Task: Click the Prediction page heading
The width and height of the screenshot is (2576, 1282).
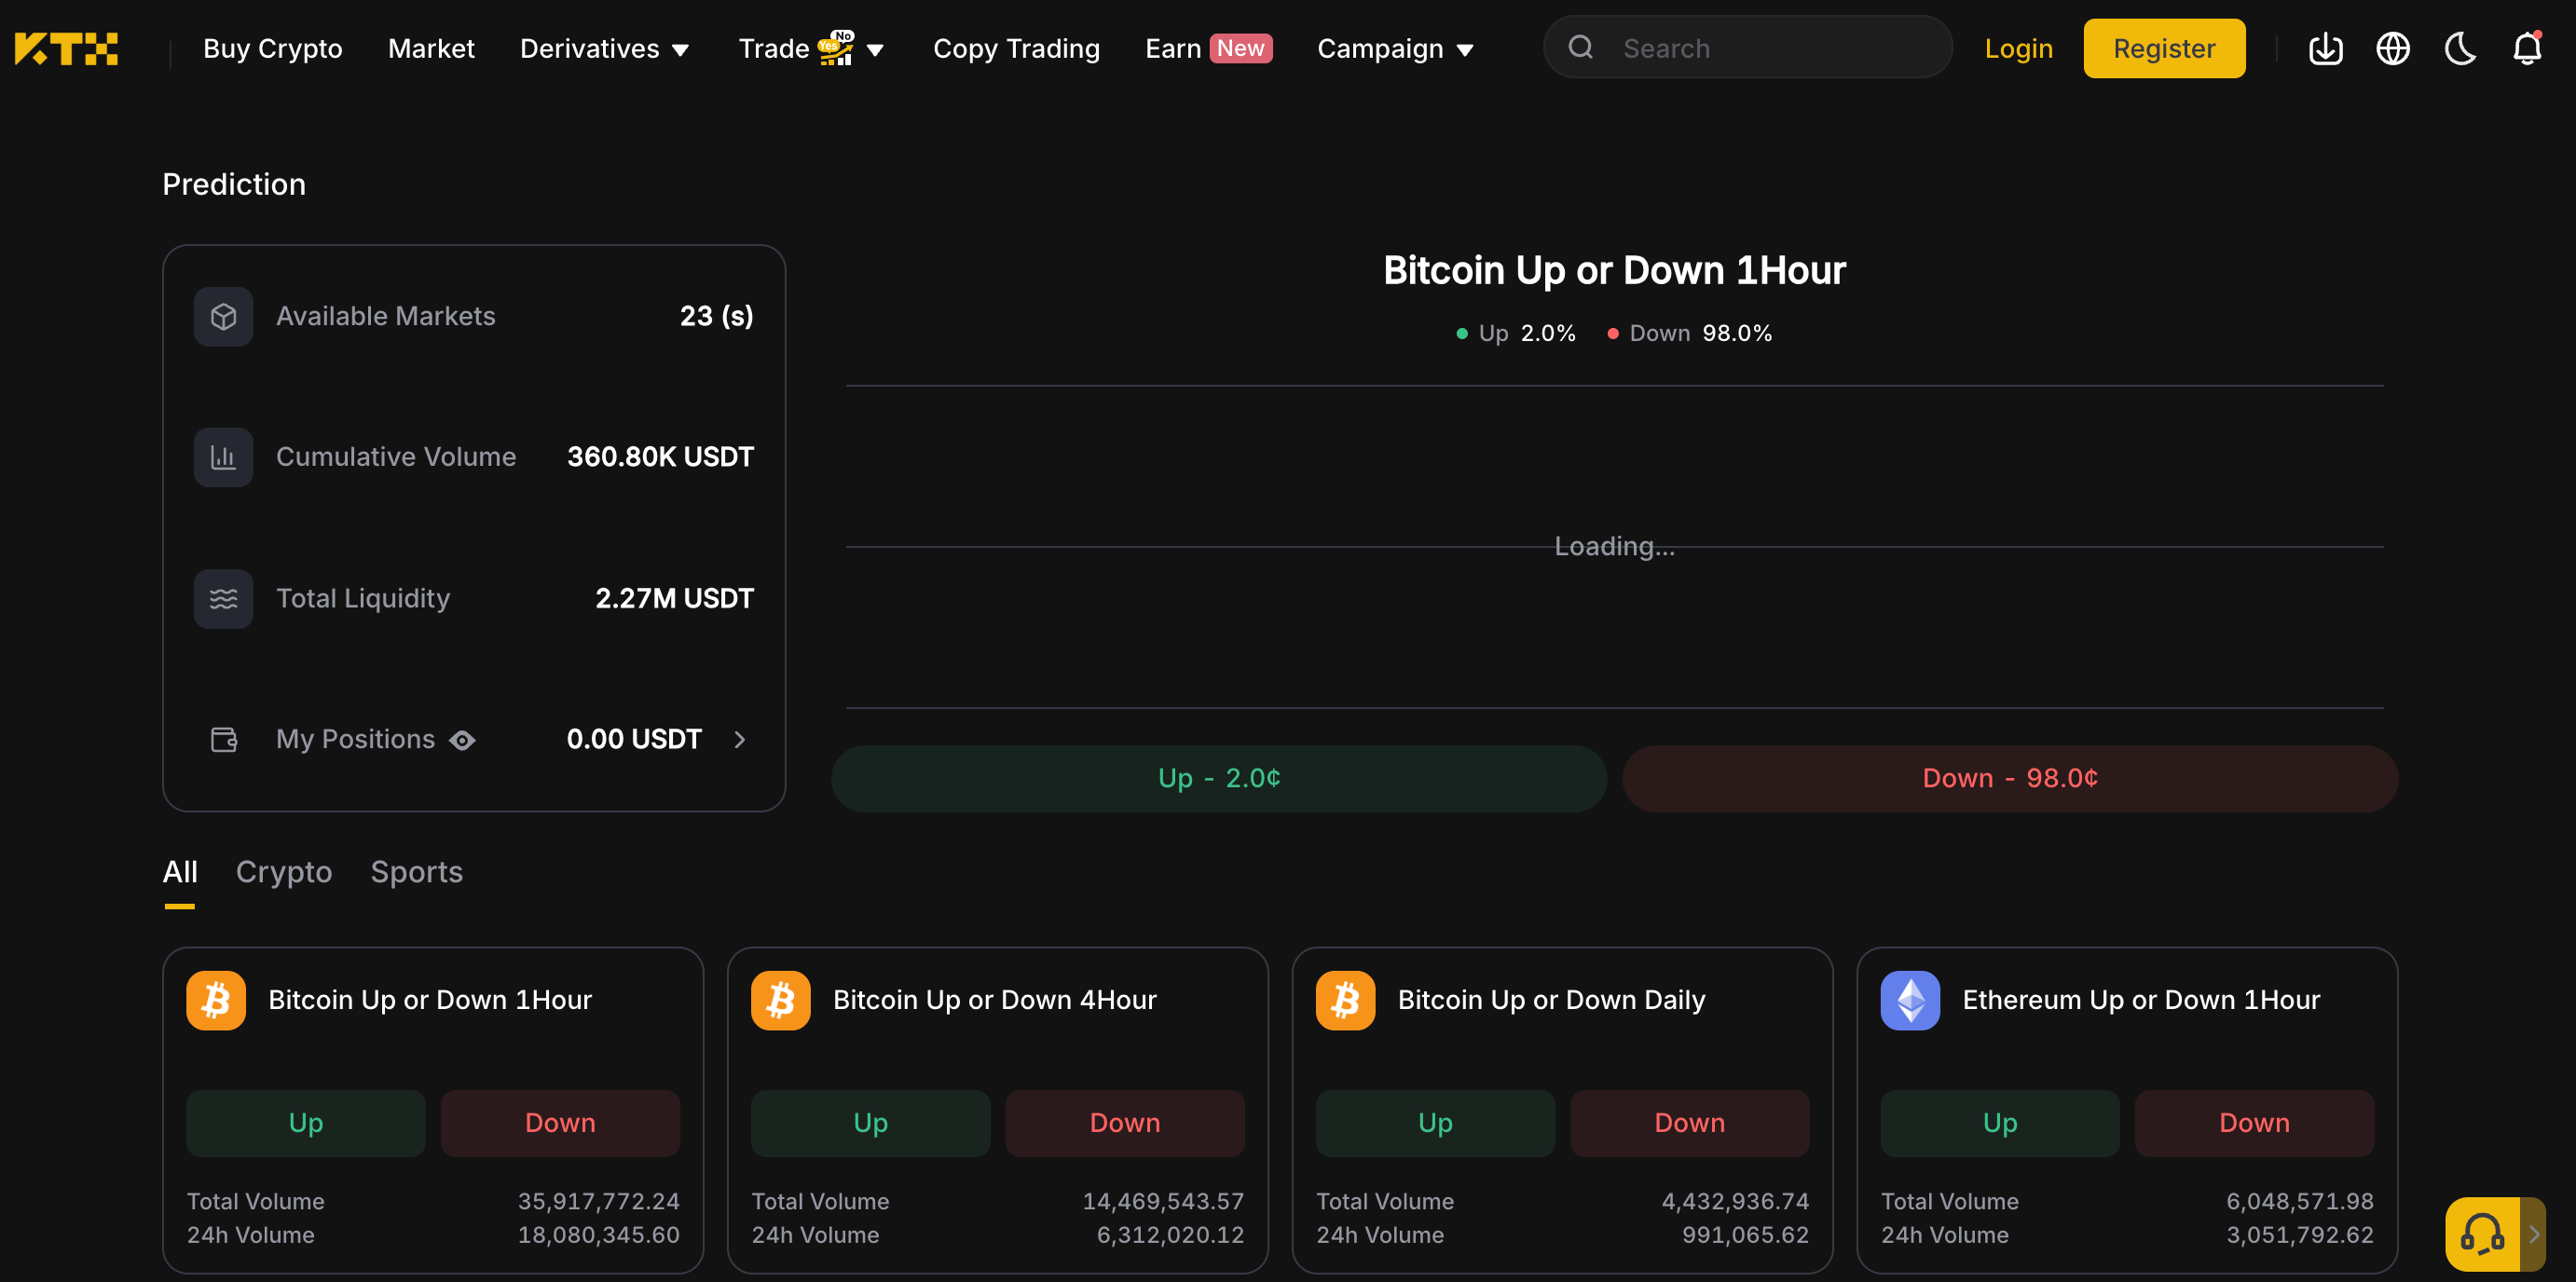Action: 234,184
